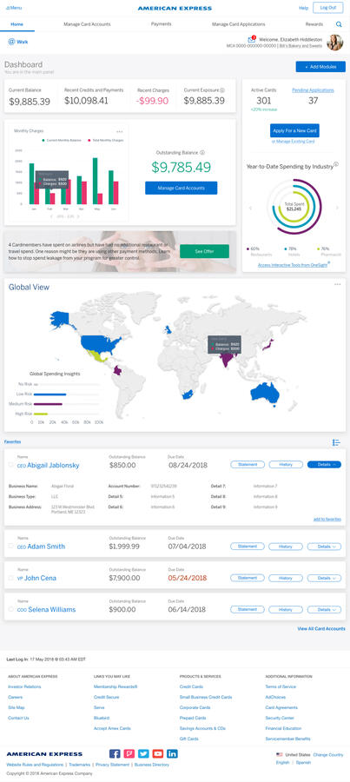This screenshot has width=350, height=782.
Task: Tick the checkbox beside Abigail Jablonsky
Action: 11,465
